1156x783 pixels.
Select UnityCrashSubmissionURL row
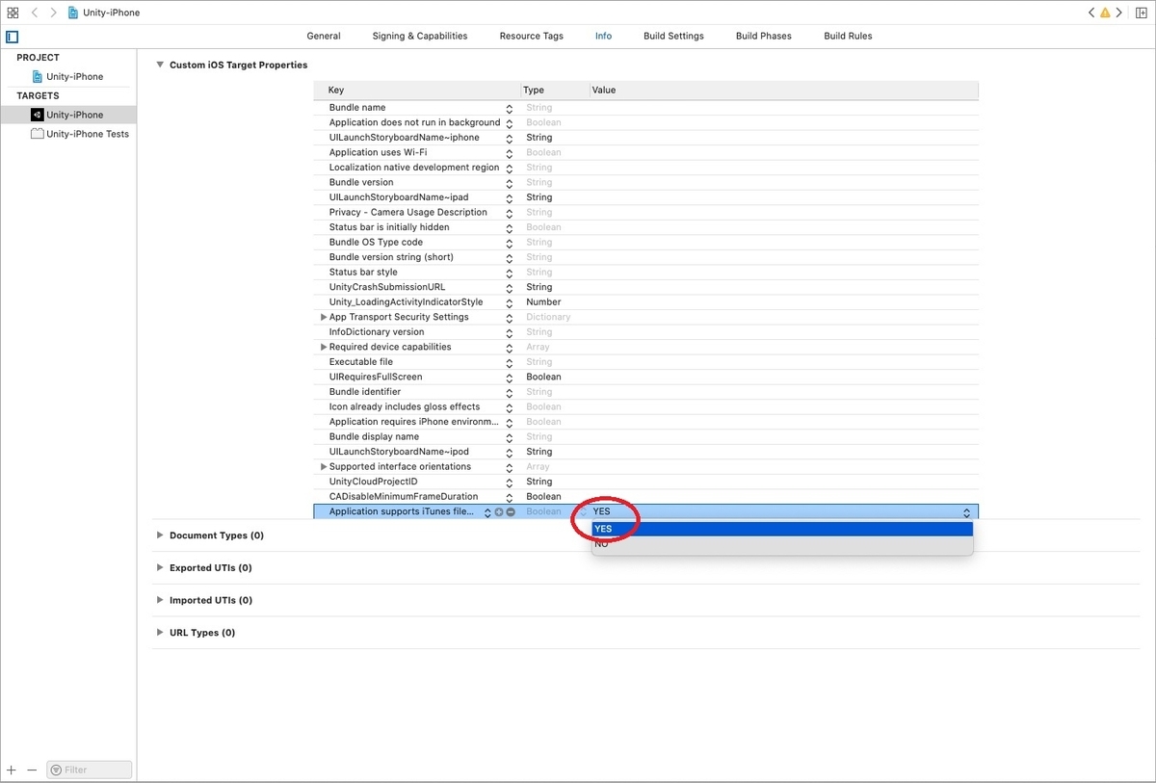pyautogui.click(x=646, y=287)
